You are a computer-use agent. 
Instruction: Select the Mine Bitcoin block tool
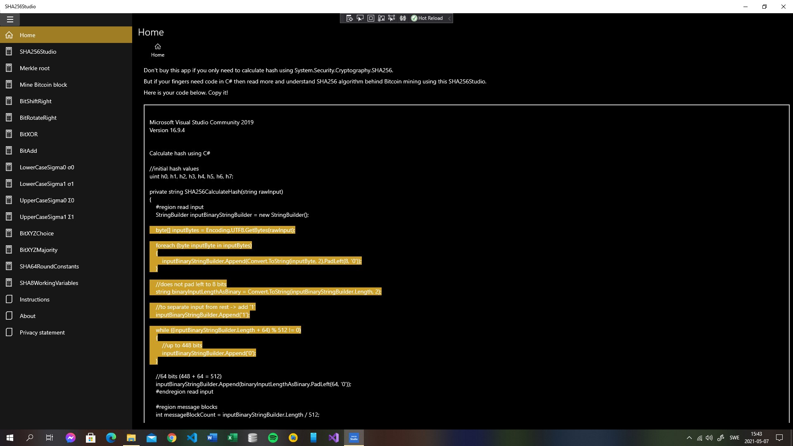click(x=43, y=84)
